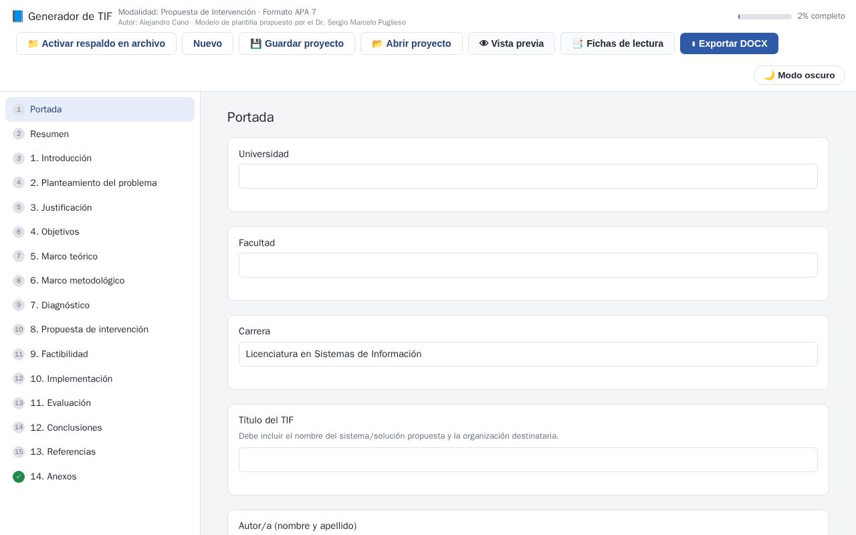Click the Título del TIF hint text

(x=399, y=436)
